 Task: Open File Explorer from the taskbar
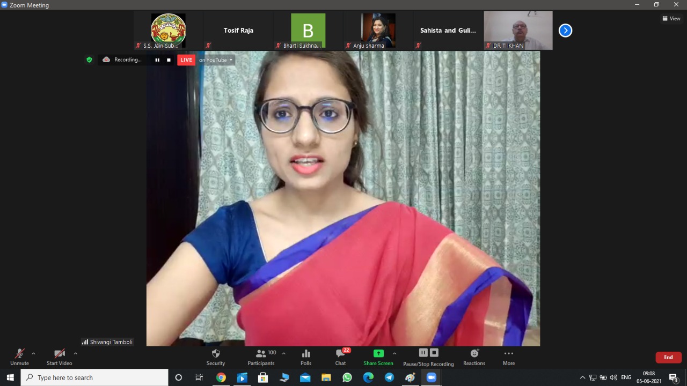coord(326,377)
